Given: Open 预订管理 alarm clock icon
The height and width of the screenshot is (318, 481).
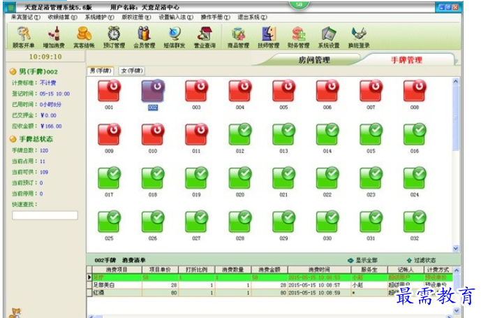Looking at the screenshot, I should [114, 37].
